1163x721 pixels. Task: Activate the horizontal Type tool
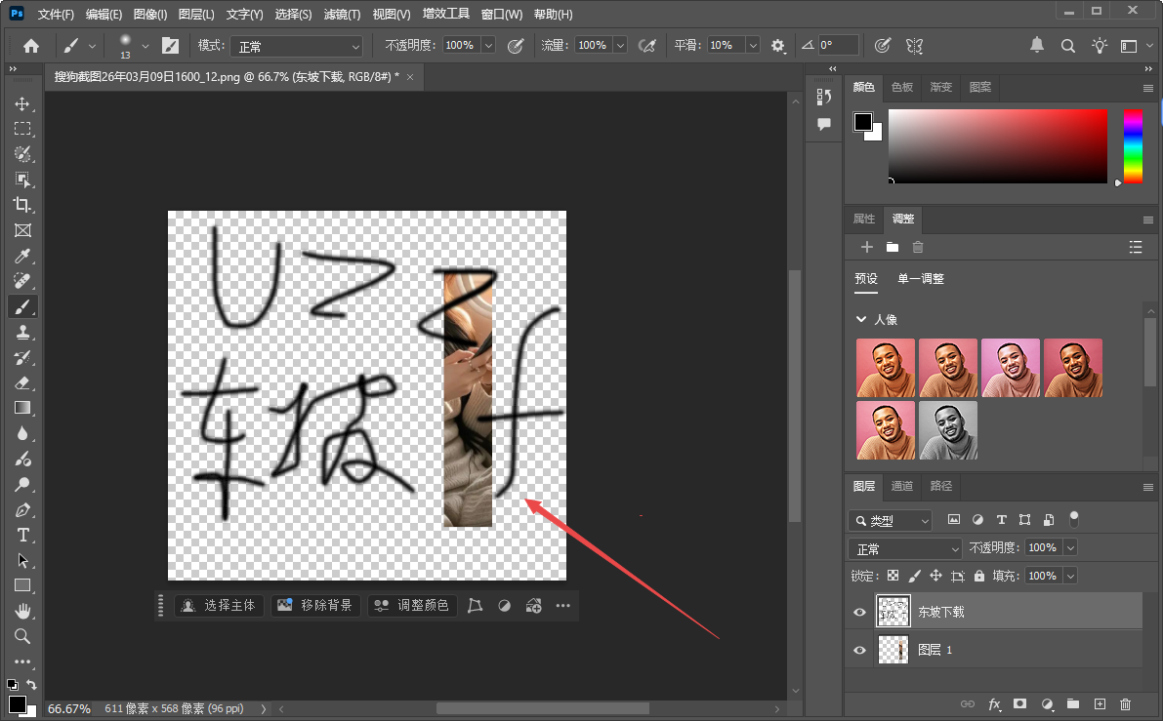pos(22,535)
